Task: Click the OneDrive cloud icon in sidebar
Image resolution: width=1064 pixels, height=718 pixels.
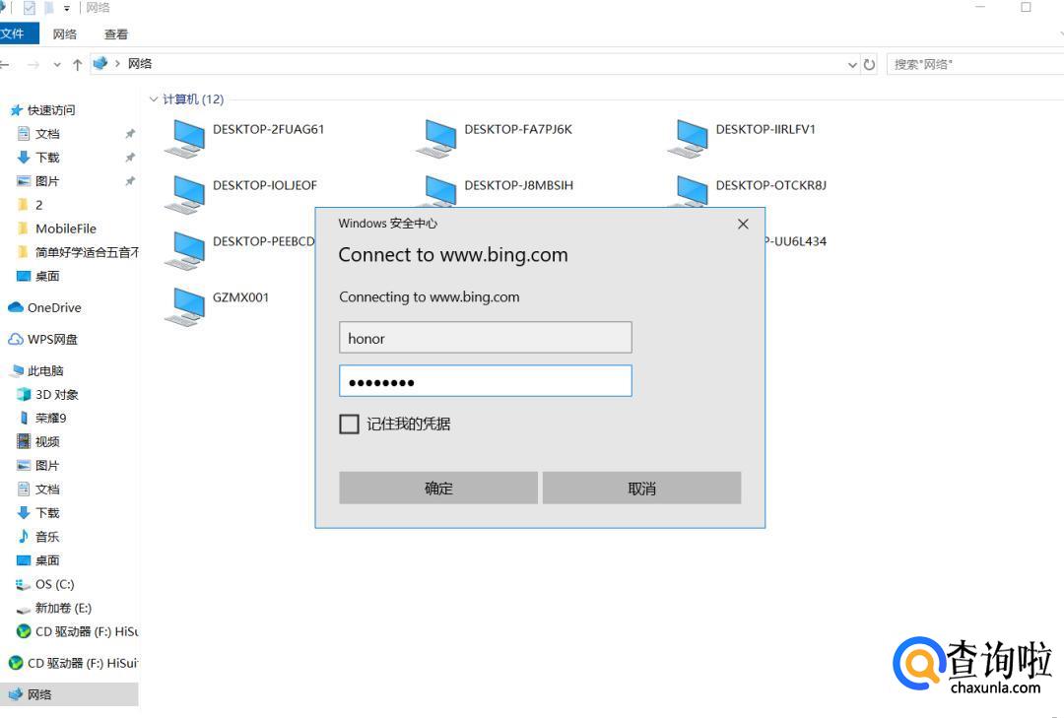Action: tap(16, 307)
